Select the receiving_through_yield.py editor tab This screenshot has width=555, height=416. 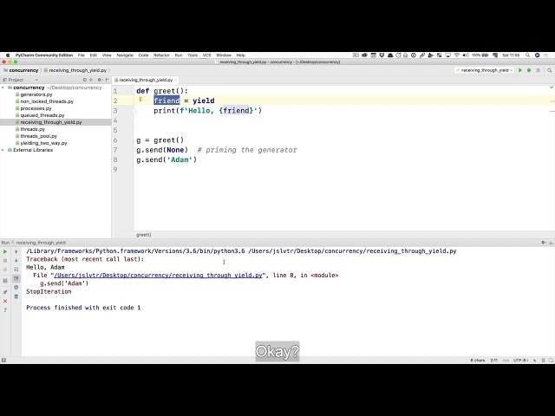click(146, 80)
